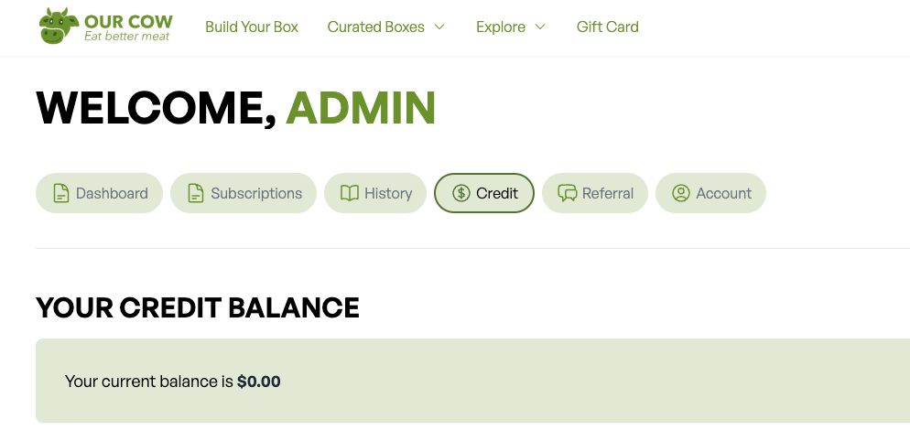Switch to the Subscriptions tab
The width and height of the screenshot is (910, 441).
click(244, 193)
